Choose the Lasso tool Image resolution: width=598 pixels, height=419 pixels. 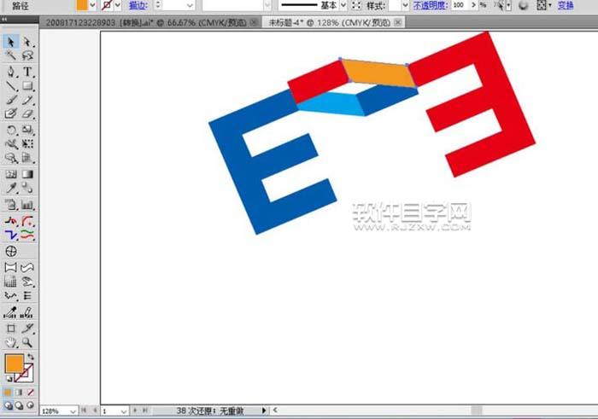[28, 55]
